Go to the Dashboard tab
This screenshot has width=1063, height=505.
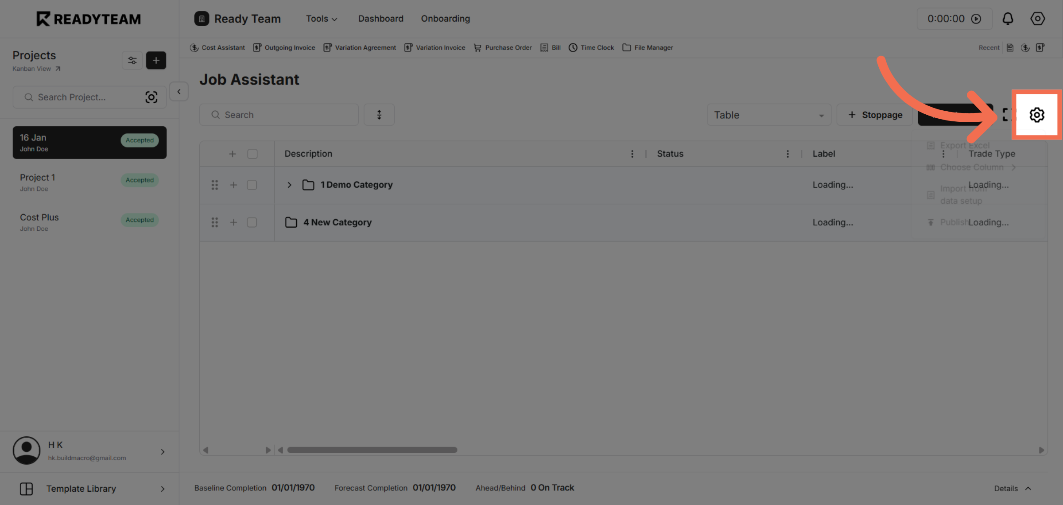(x=380, y=19)
